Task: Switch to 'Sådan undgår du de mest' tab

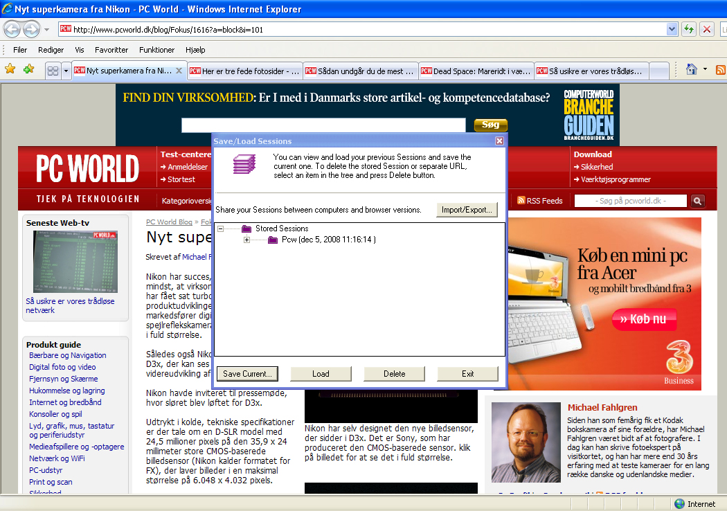Action: click(x=360, y=71)
